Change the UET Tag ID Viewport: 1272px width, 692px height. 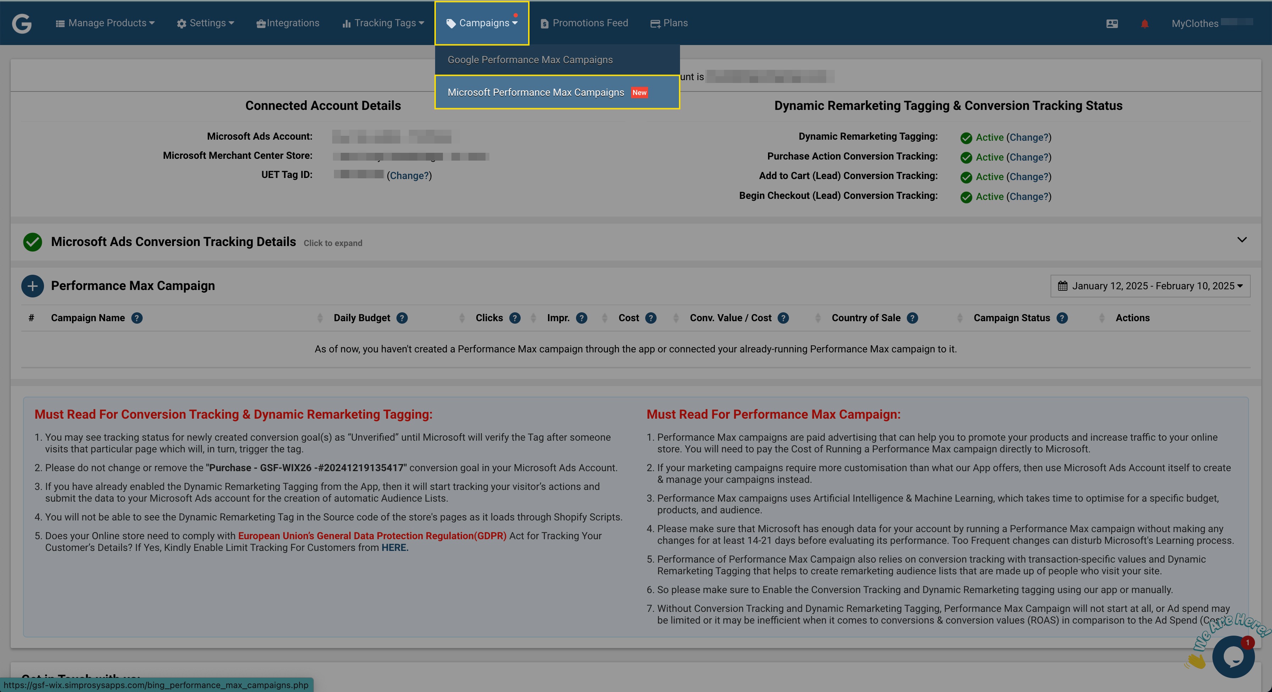click(x=409, y=175)
